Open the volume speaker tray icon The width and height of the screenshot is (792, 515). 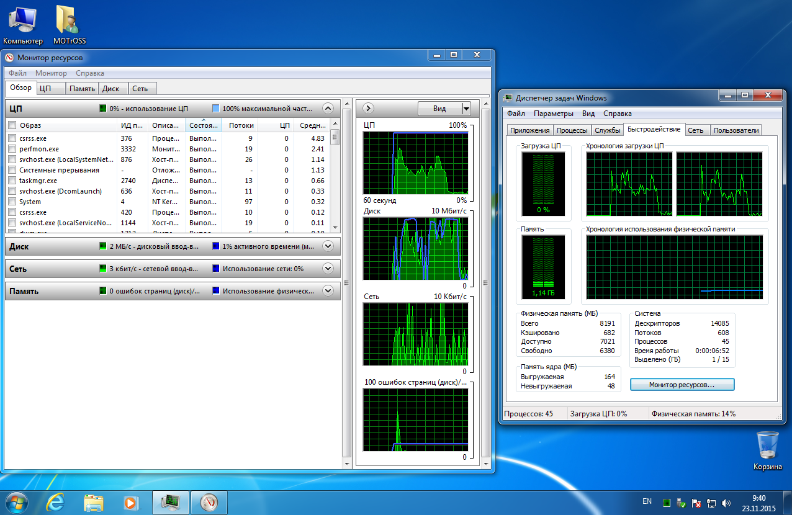click(x=727, y=503)
